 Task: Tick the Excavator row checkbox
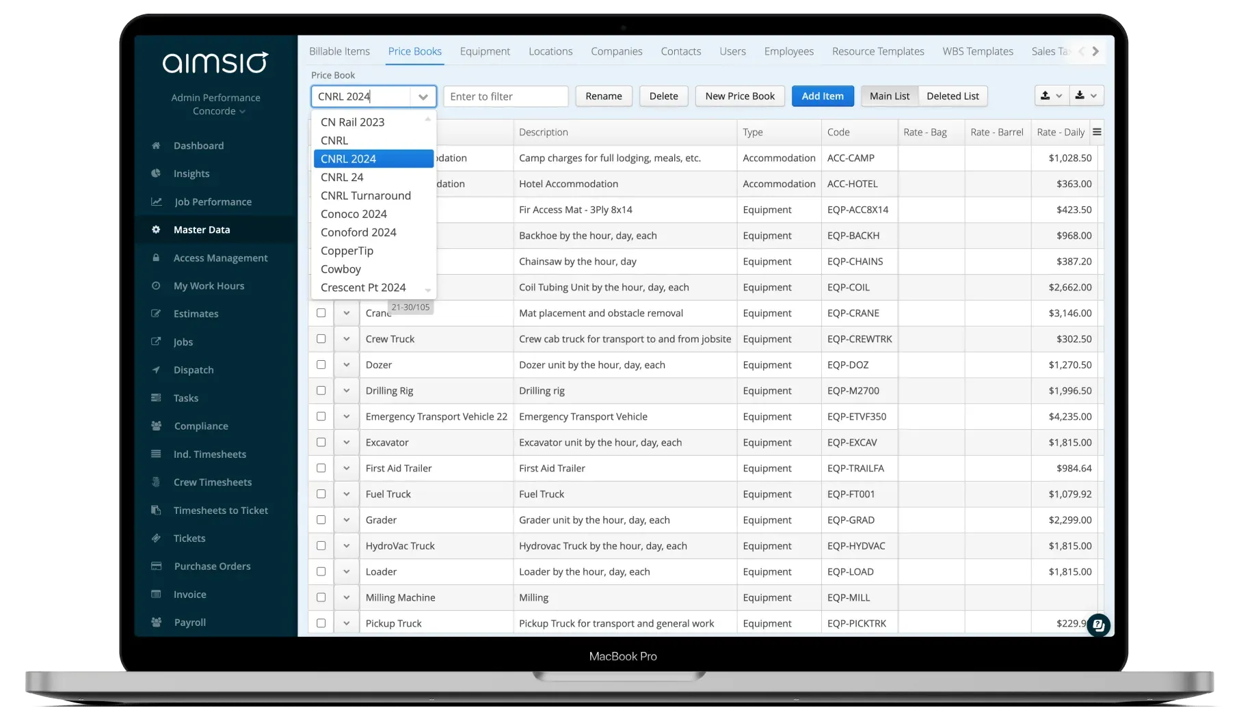321,442
